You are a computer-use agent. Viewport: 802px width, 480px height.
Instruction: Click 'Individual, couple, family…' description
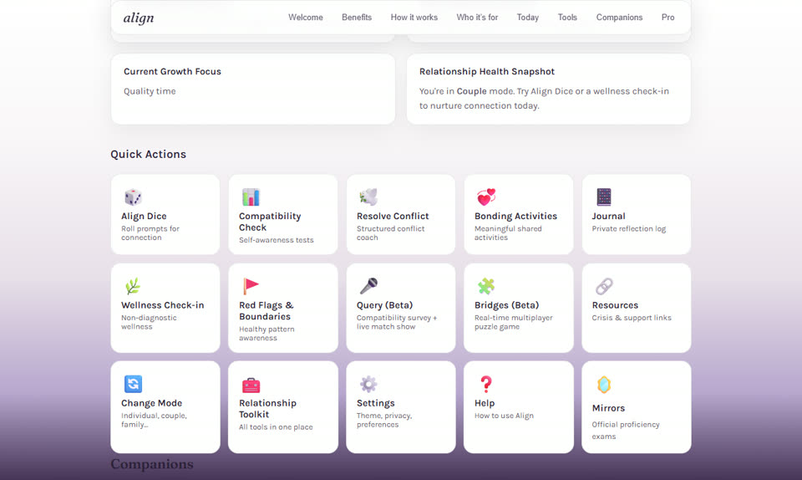coord(154,420)
